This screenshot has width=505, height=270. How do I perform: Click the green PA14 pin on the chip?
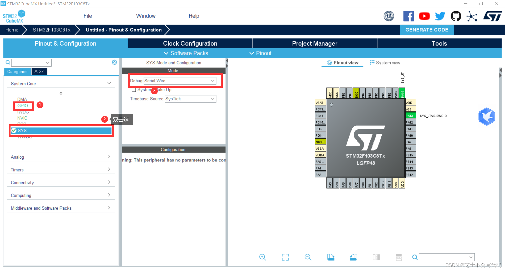402,93
